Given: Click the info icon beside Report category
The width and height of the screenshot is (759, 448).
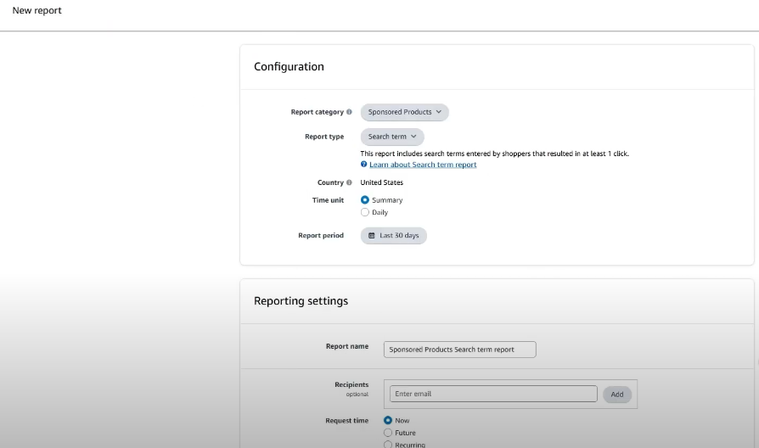Looking at the screenshot, I should pyautogui.click(x=349, y=112).
